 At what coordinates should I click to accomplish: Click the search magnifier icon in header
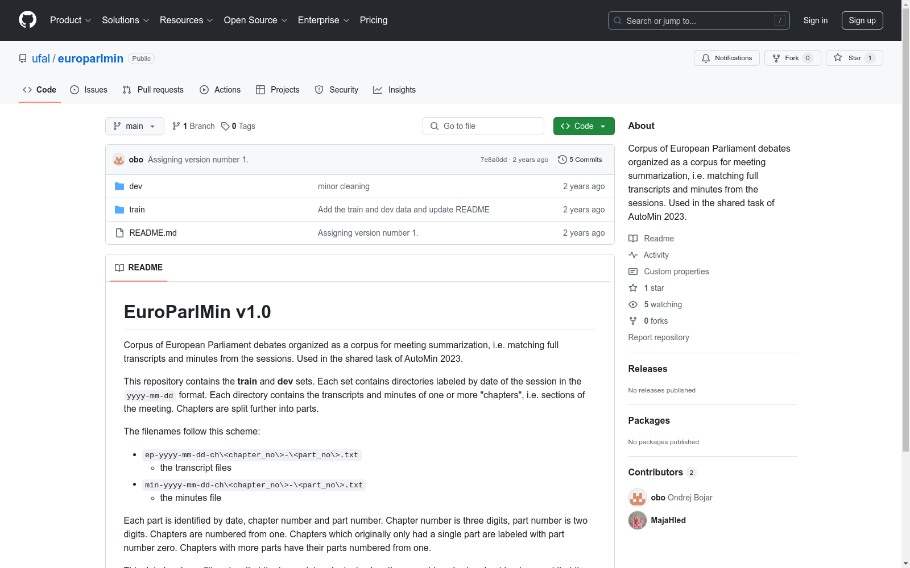(x=618, y=20)
